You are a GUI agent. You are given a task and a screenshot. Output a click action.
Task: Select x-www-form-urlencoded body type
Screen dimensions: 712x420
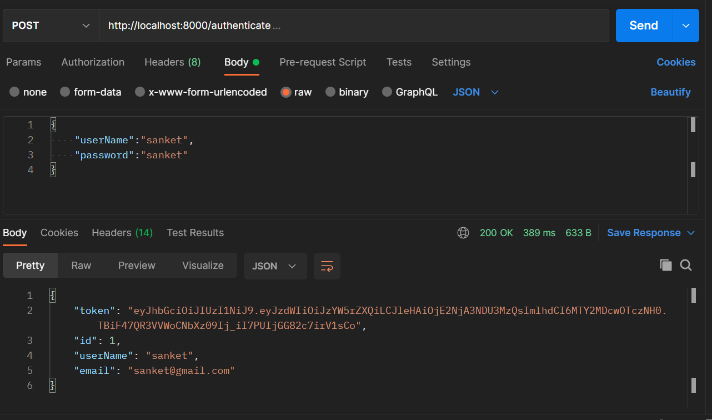[201, 92]
